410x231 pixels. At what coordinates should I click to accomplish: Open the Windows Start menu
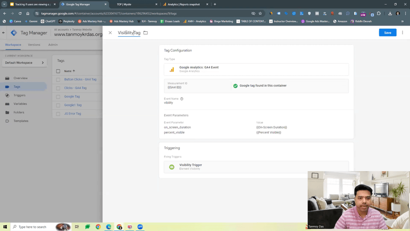5,227
